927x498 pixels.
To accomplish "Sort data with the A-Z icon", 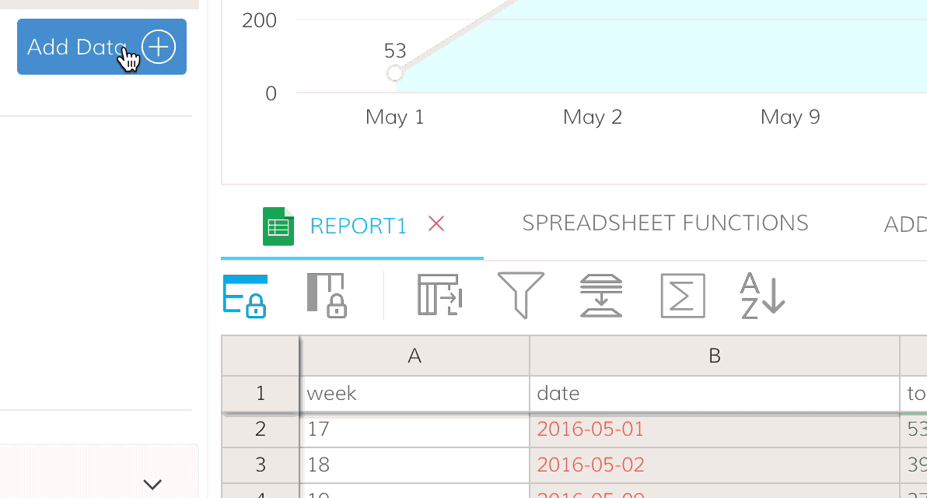I will [x=762, y=296].
